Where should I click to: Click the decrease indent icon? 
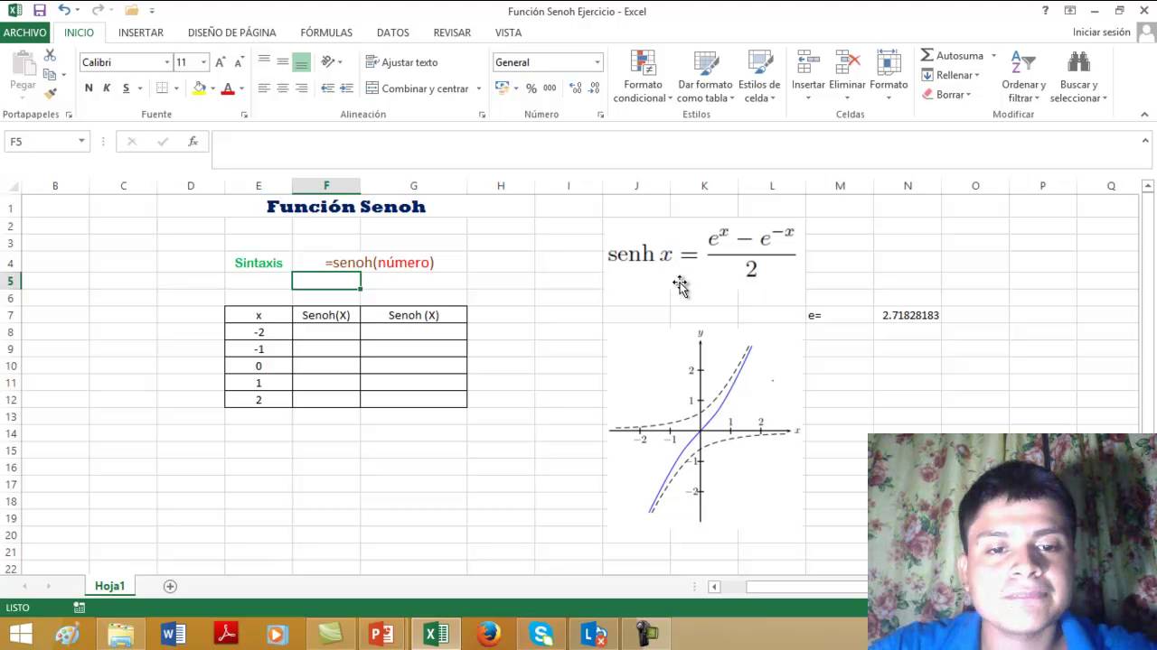click(x=327, y=88)
